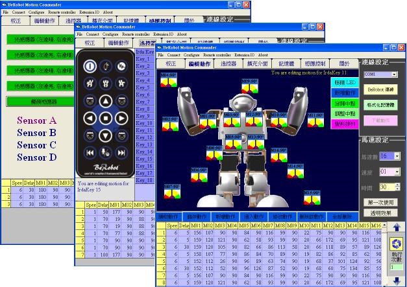Select Key_15 in the Irda Key list
Image resolution: width=407 pixels, height=287 pixels.
click(144, 159)
